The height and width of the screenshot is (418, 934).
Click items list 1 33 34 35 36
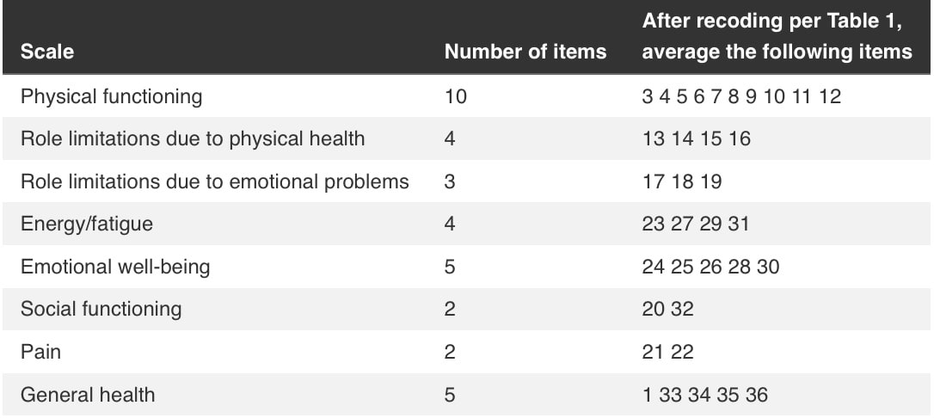(705, 394)
